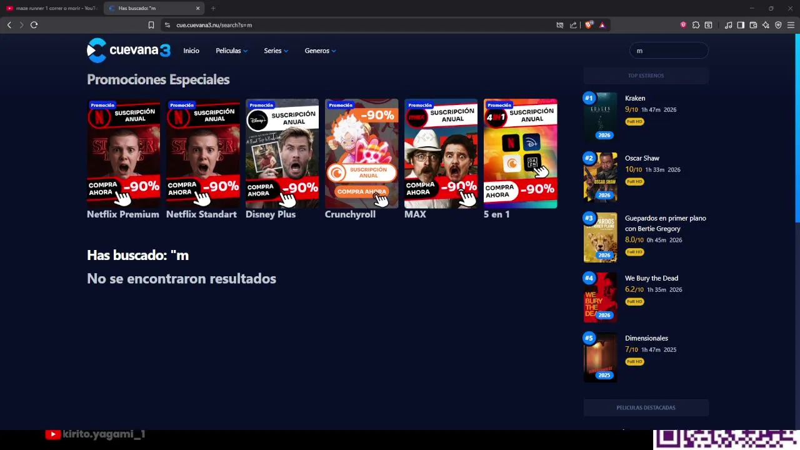Open the 'Kraken' title link
Image resolution: width=800 pixels, height=450 pixels.
(x=635, y=98)
